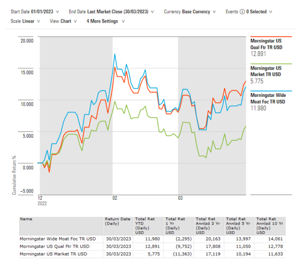This screenshot has width=302, height=267.
Task: Expand the End Date selector
Action: (112, 12)
